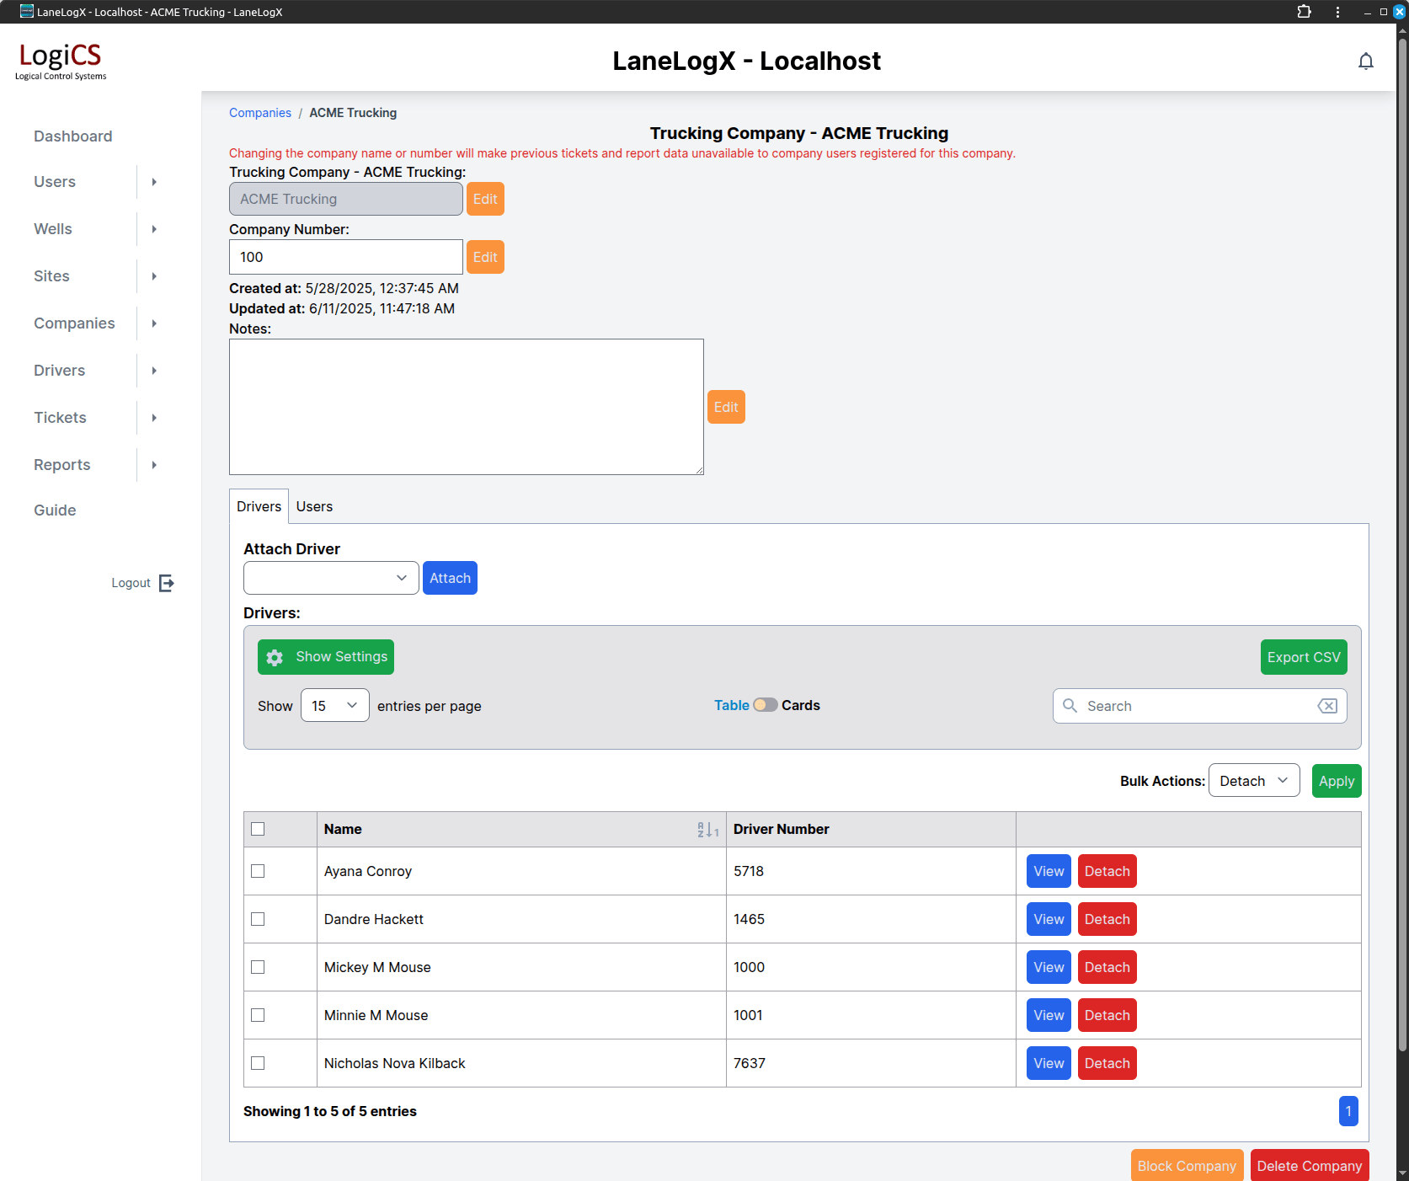Click the Name column sort icon

707,830
